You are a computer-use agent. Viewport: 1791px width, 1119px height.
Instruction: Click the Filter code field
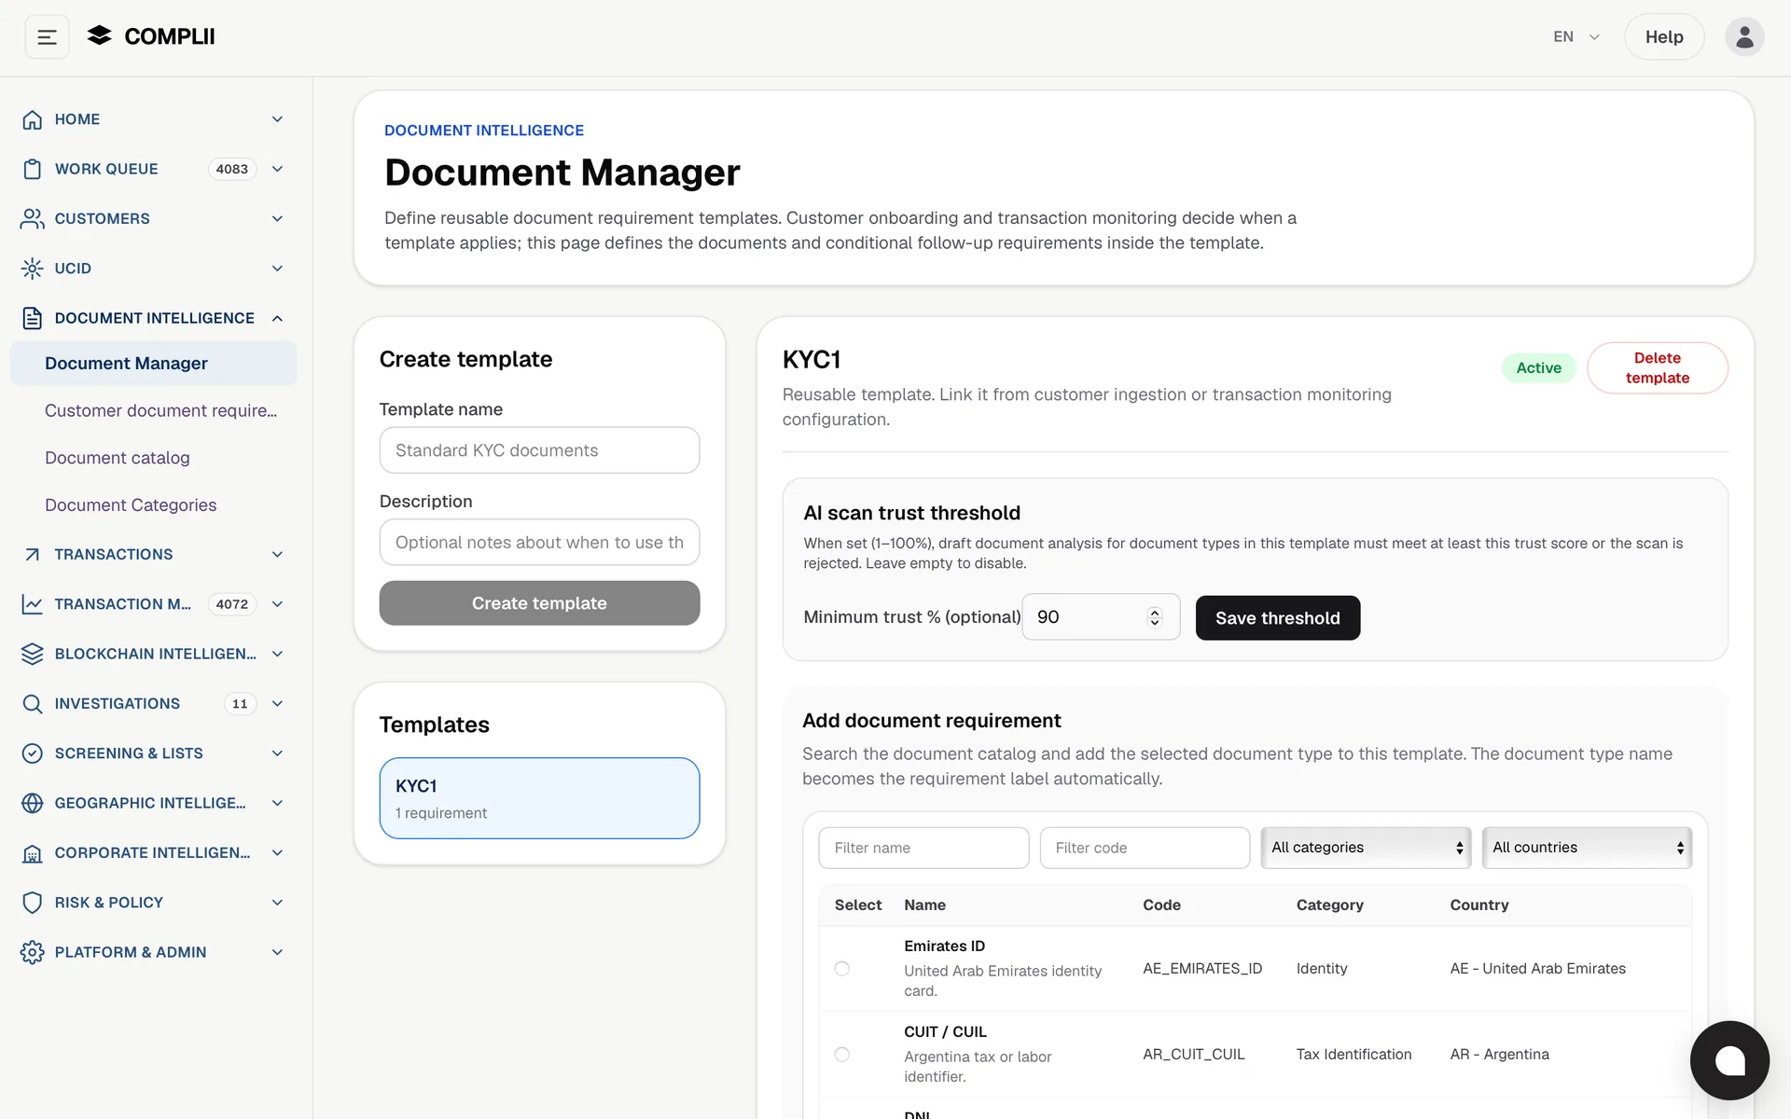1145,848
